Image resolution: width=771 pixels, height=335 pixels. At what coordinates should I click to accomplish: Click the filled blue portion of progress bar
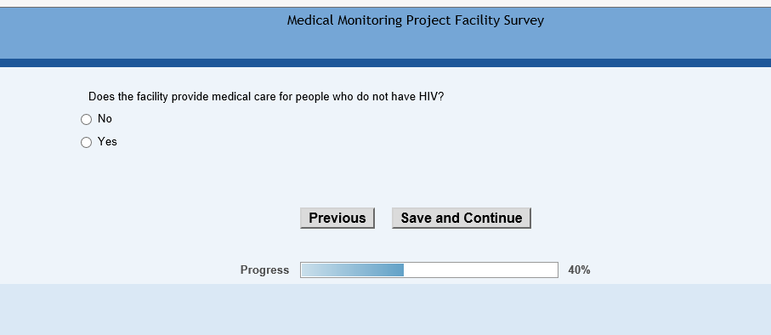[x=352, y=270]
